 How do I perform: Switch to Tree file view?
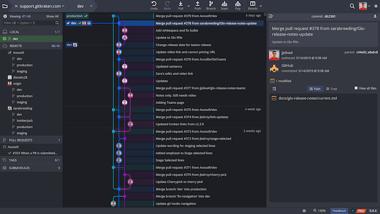coord(331,89)
